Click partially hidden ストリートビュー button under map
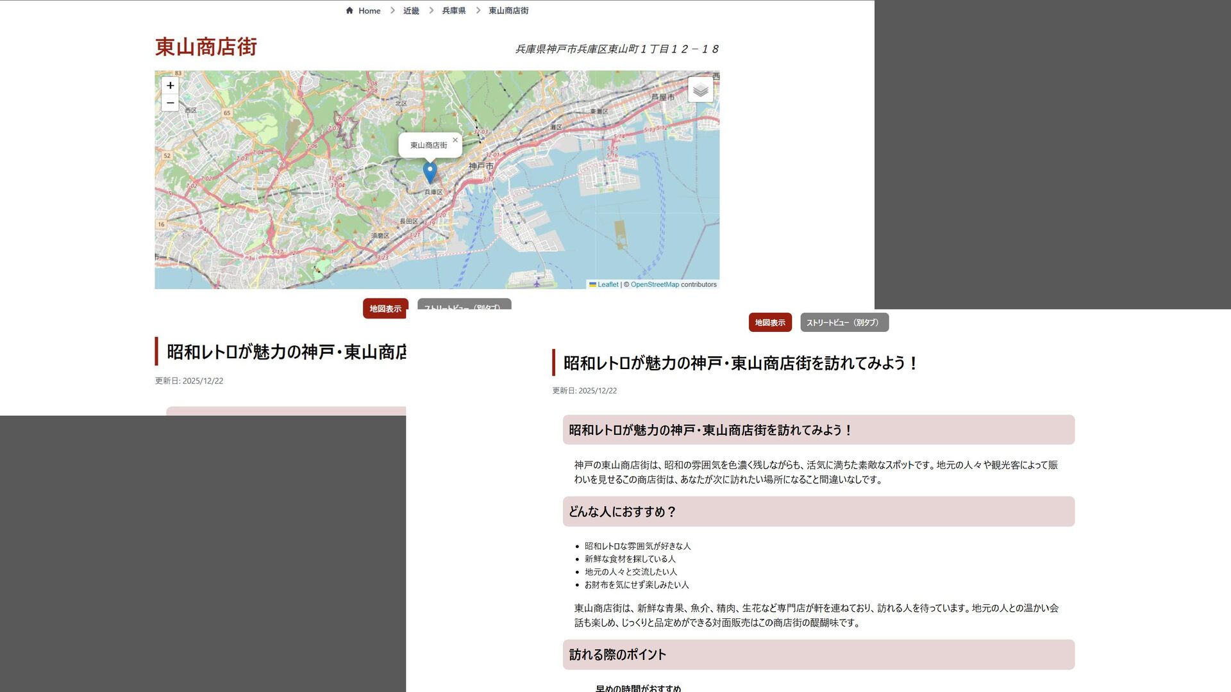 (x=464, y=304)
